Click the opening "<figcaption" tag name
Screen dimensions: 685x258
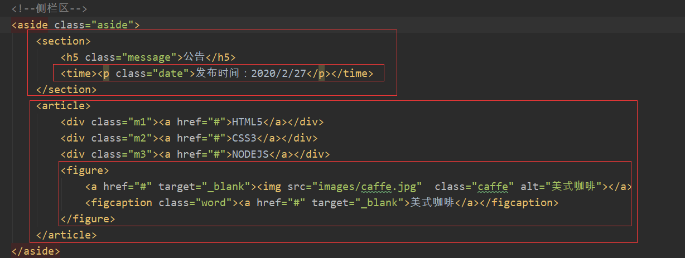tap(119, 203)
